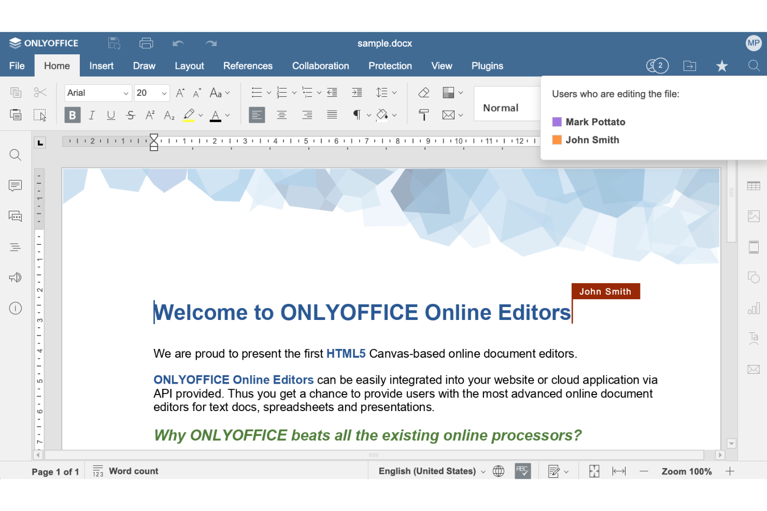Toggle spell checking in the status bar
Screen dimensions: 767x511
coord(522,471)
